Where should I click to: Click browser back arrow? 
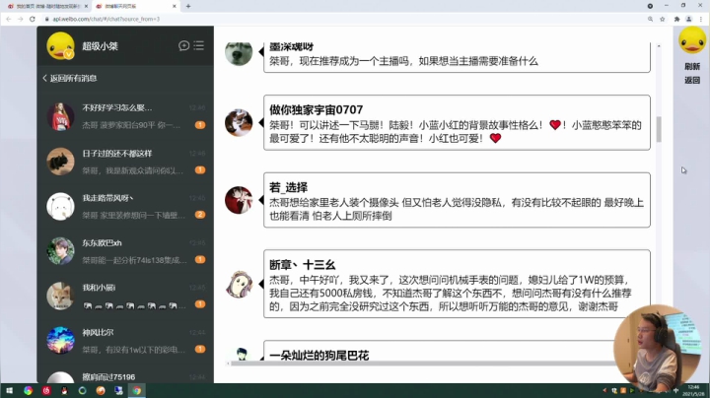(9, 19)
